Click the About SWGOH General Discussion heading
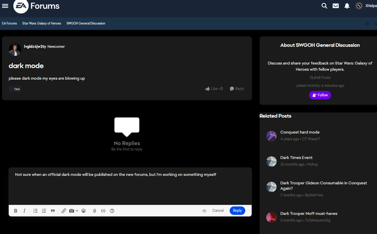The image size is (377, 234). coord(320,45)
